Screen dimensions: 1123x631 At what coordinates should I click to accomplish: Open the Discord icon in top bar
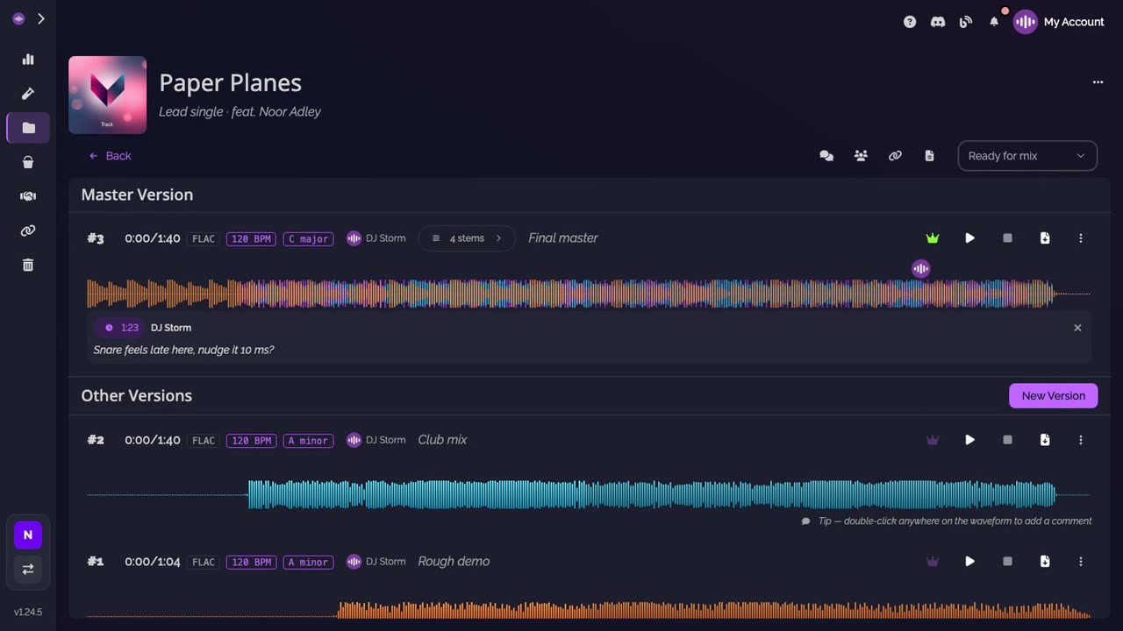tap(938, 22)
